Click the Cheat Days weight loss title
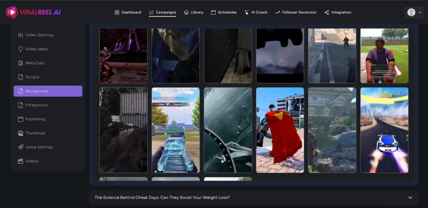This screenshot has width=428, height=208. [162, 198]
